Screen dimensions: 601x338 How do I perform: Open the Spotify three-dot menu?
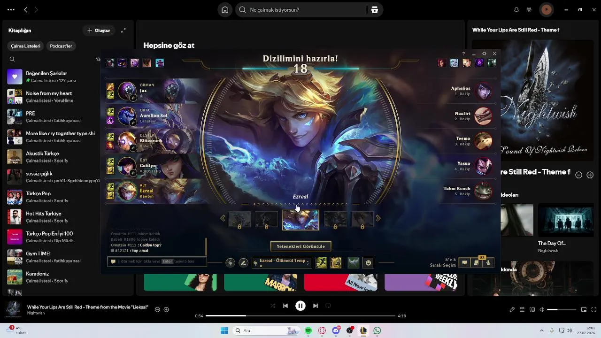point(11,10)
